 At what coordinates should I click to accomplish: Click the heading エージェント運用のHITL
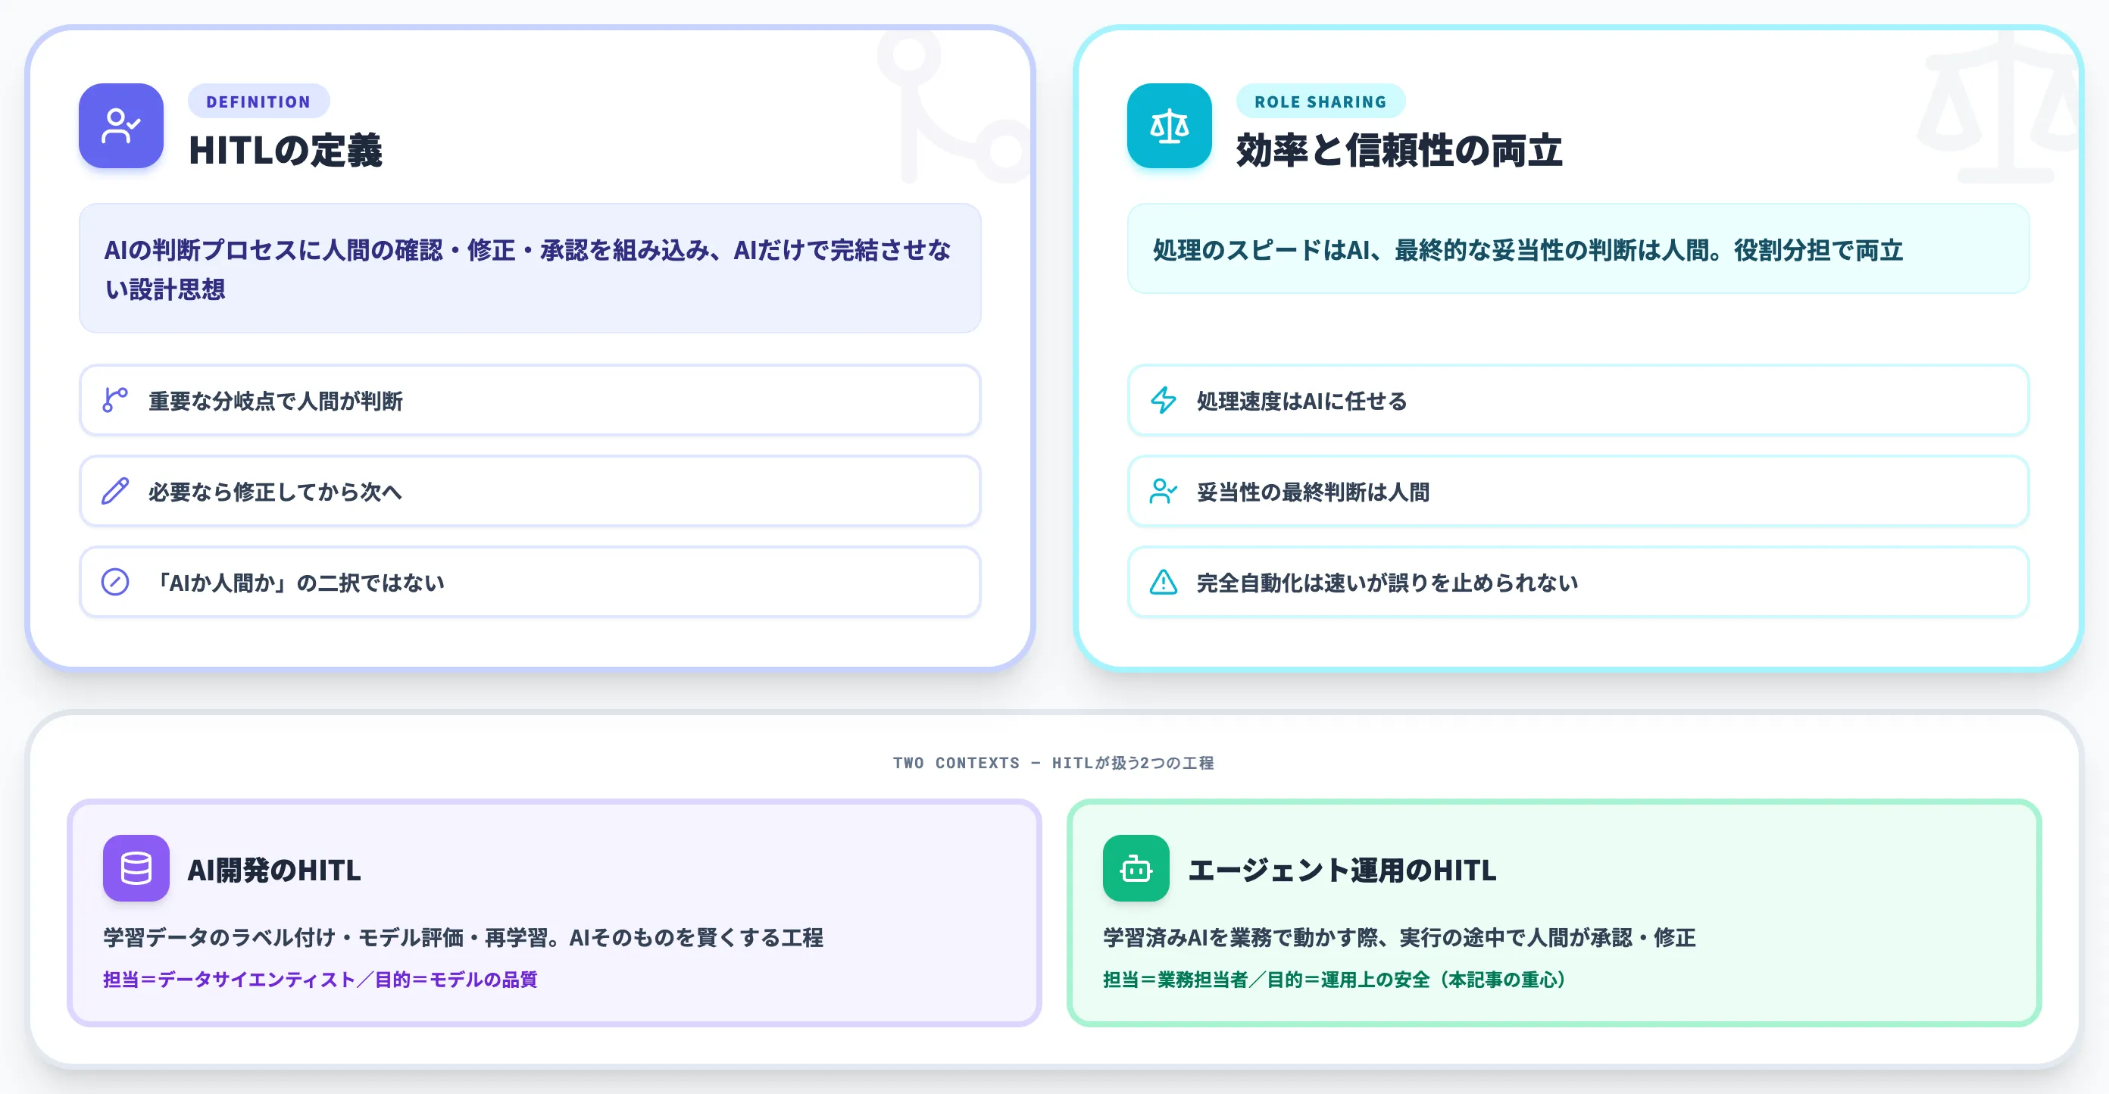tap(1342, 870)
